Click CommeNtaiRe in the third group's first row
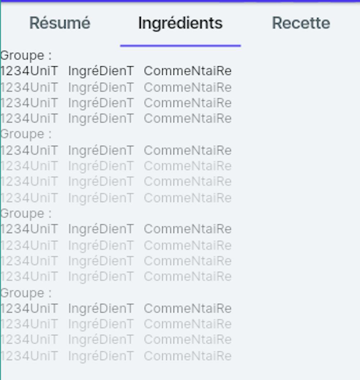The height and width of the screenshot is (380, 360). pyautogui.click(x=188, y=229)
